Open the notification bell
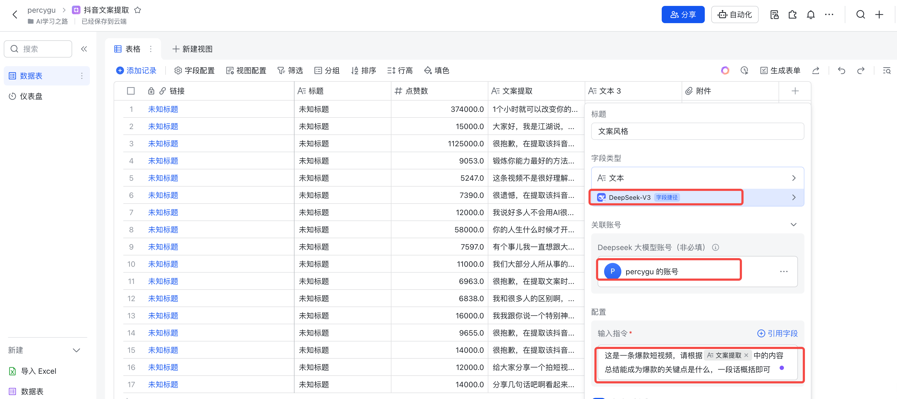The height and width of the screenshot is (399, 897). (x=811, y=15)
